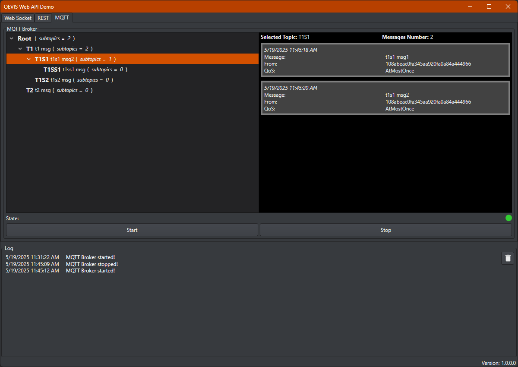Collapse the Root tree node chevron

coord(12,38)
